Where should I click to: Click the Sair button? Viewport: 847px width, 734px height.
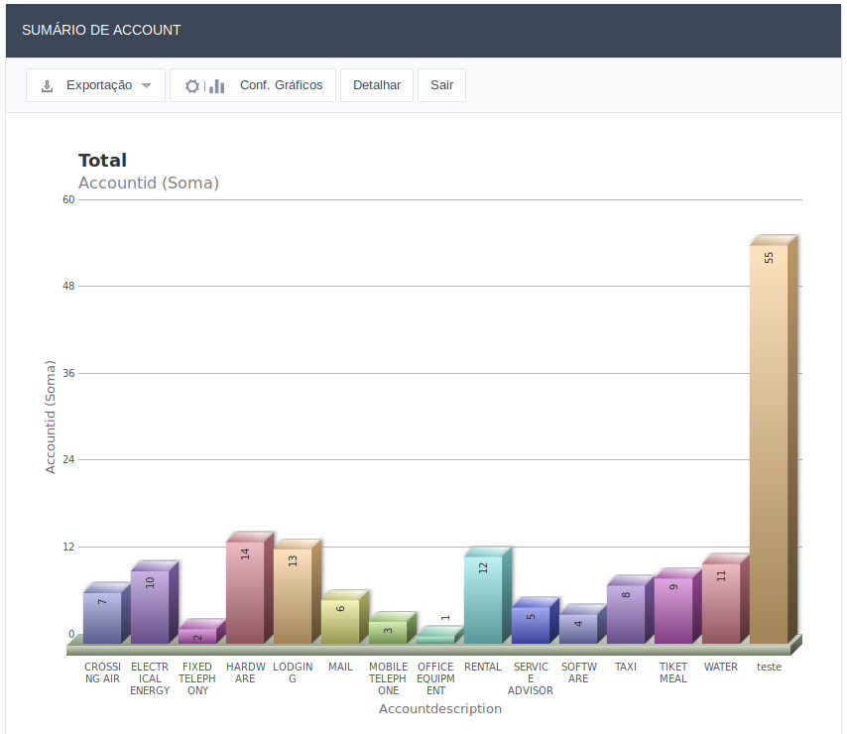click(x=441, y=85)
